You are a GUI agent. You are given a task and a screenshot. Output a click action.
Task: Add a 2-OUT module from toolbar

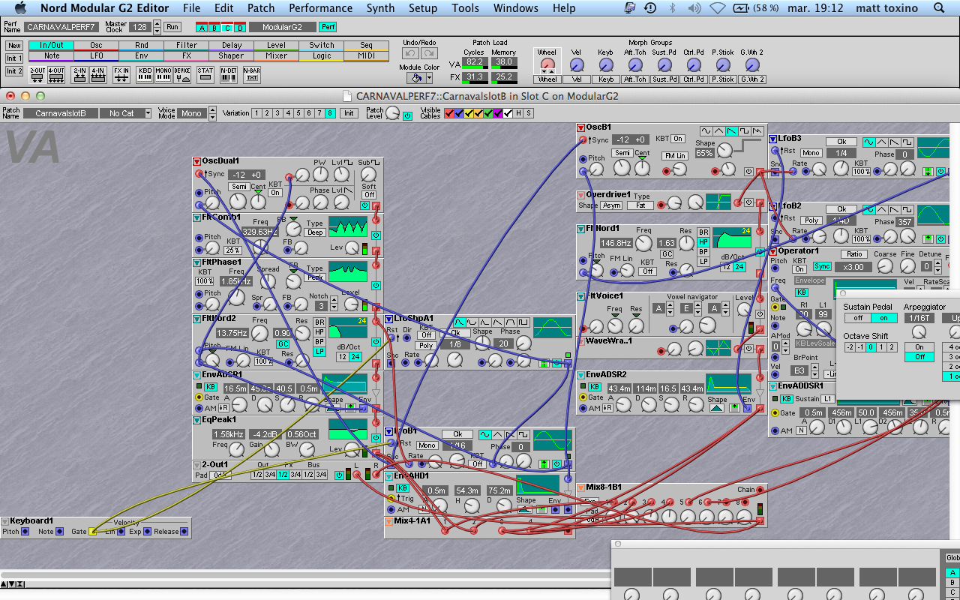(x=37, y=75)
